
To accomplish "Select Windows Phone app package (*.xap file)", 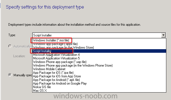I will [99, 62].
